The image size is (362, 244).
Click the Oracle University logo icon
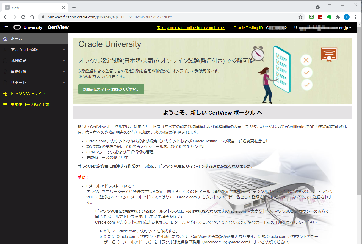pos(17,27)
